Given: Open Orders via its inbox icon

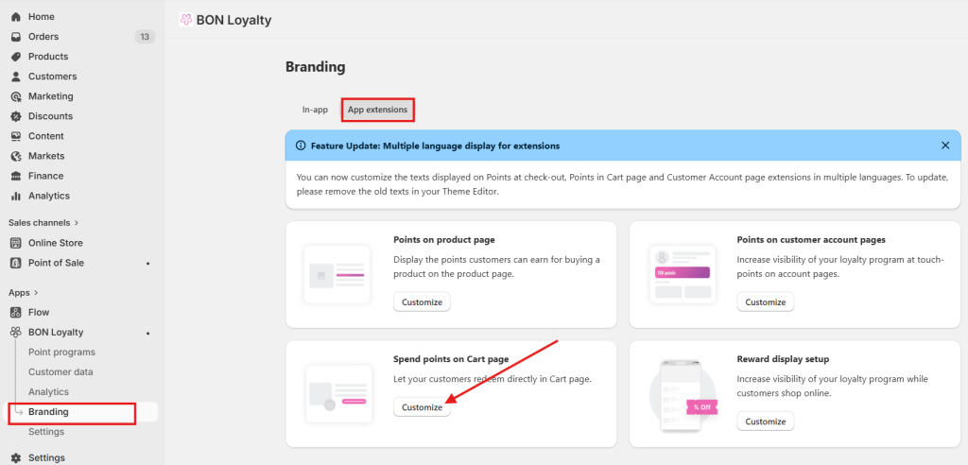Looking at the screenshot, I should [16, 37].
